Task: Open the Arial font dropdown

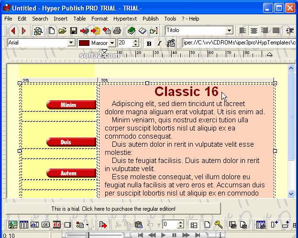Action: coord(71,43)
